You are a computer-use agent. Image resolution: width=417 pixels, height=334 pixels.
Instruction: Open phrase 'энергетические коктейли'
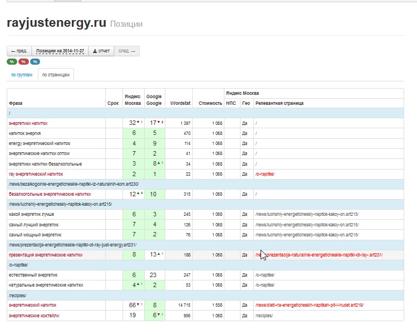pyautogui.click(x=34, y=316)
